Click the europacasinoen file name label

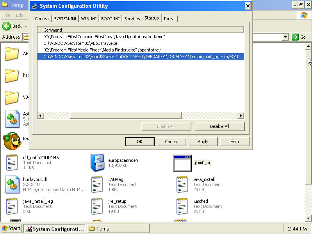[x=123, y=160]
